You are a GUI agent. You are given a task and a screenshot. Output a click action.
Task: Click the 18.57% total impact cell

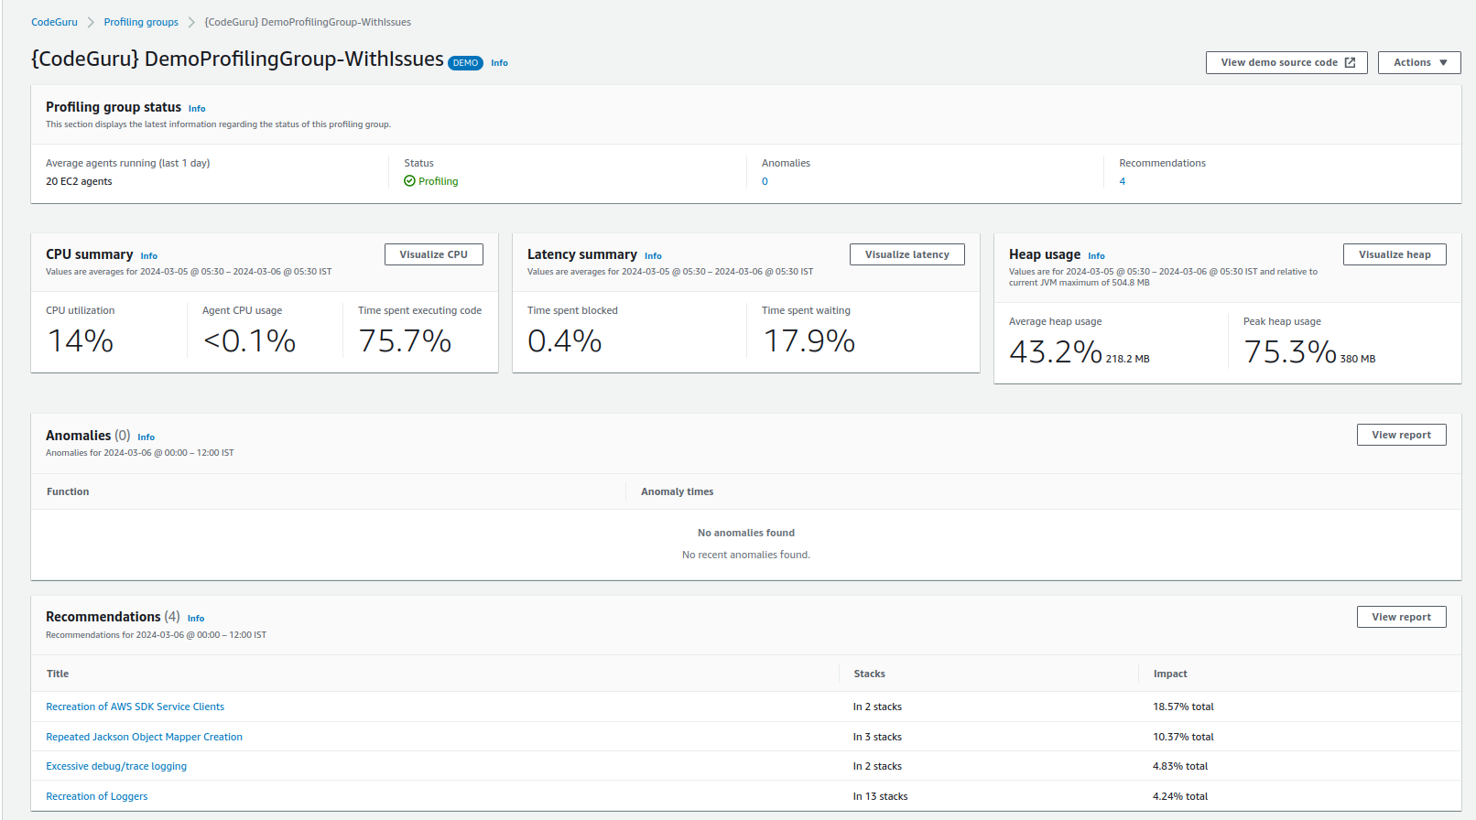[x=1183, y=707]
